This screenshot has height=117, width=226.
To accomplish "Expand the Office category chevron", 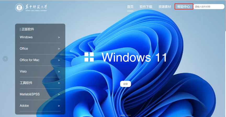I will [59, 49].
